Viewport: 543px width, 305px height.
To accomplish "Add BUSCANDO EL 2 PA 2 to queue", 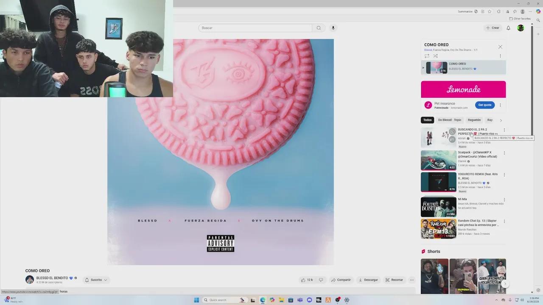I will pyautogui.click(x=452, y=139).
